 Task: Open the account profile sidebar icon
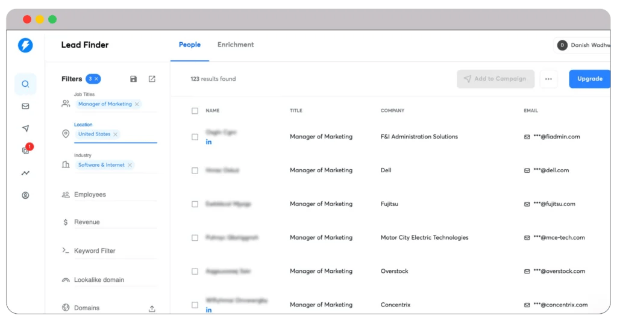point(25,195)
